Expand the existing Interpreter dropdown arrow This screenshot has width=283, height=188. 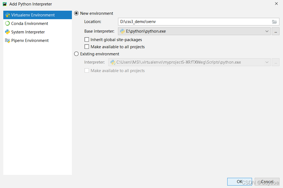coord(267,62)
